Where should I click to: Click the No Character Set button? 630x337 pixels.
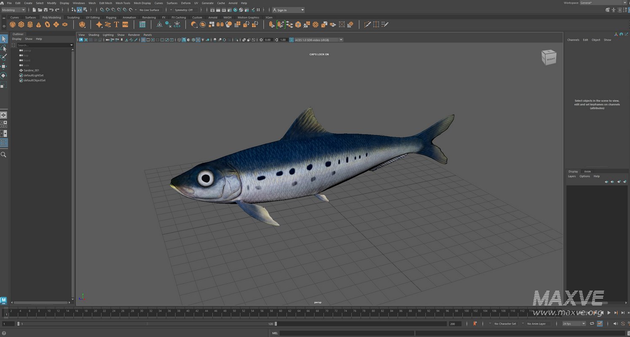(x=505, y=324)
